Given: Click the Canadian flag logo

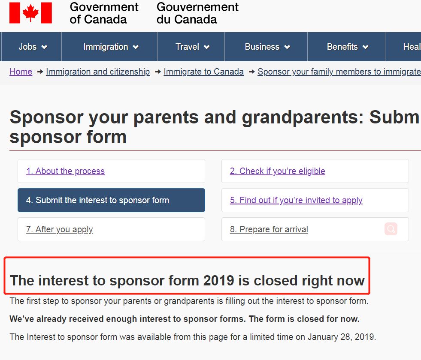Looking at the screenshot, I should pyautogui.click(x=30, y=13).
